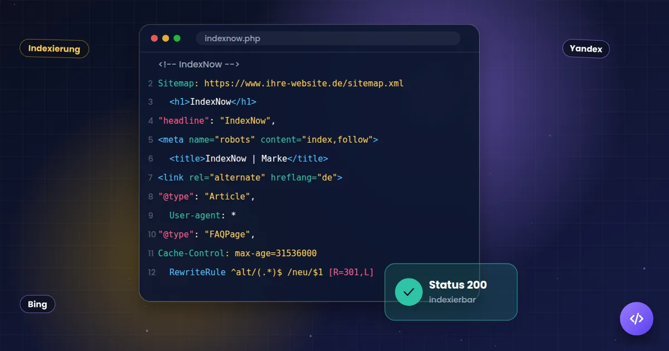
Task: Click the indexnow.php filename bar
Action: tap(328, 38)
